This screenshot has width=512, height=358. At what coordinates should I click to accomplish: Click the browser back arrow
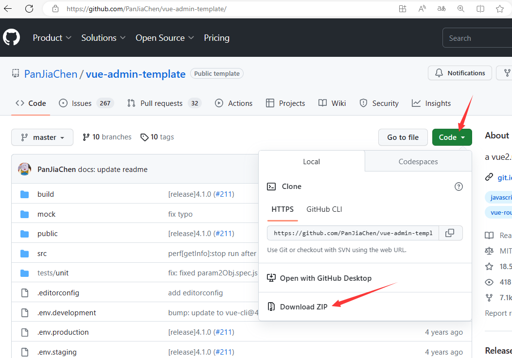tap(8, 9)
